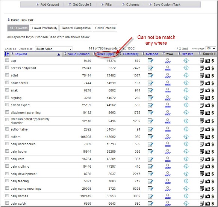218x207 pixels.
Task: Click camera icon in access hollywood row
Action: pos(207,68)
